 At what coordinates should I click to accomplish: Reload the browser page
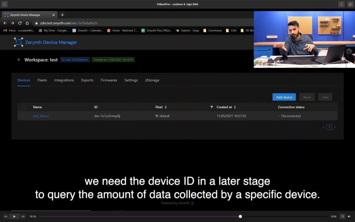click(20, 23)
